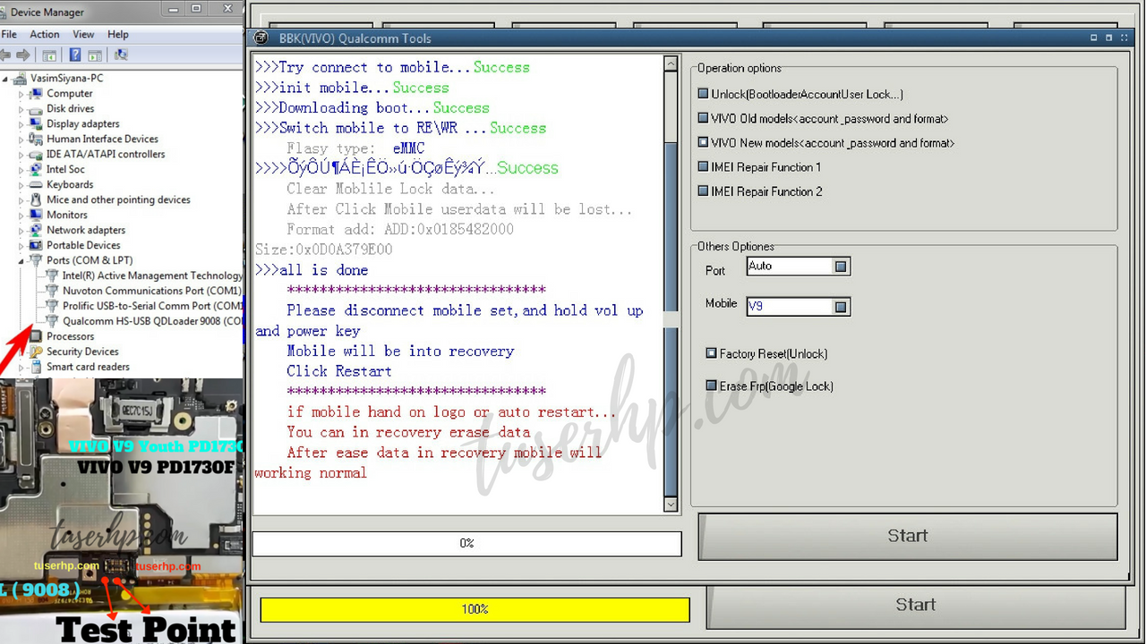Select Prolific USB-to-Serial Comm Port entry
Image resolution: width=1146 pixels, height=644 pixels.
(153, 305)
